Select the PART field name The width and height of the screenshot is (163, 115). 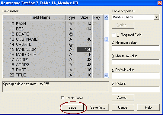coord(40,70)
